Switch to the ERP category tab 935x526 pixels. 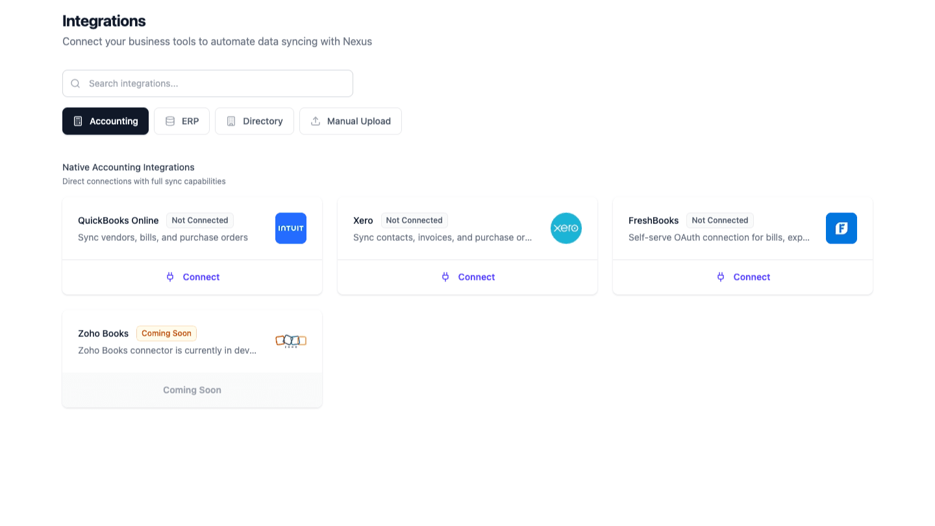182,121
